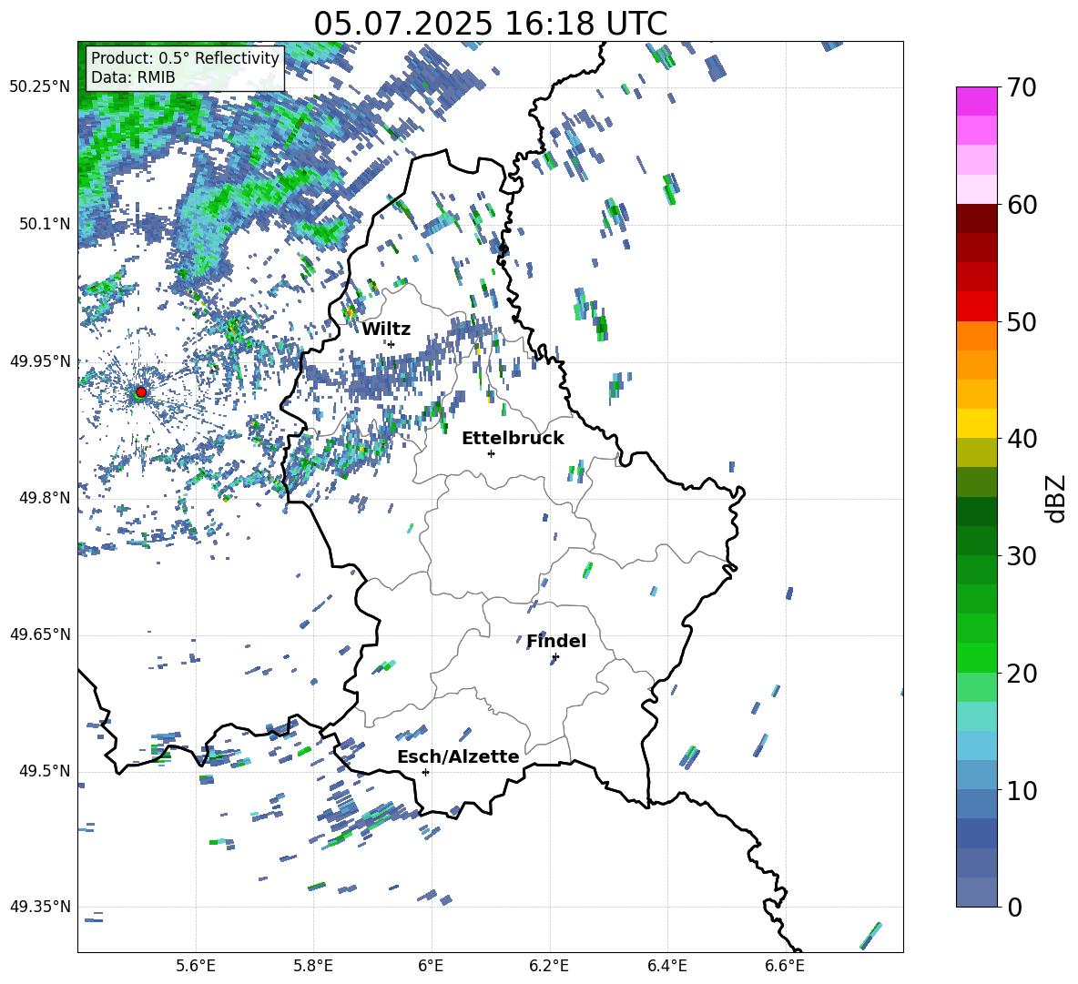The width and height of the screenshot is (1078, 984).
Task: Pick the yellow colorbar swatch above 40
Action: point(977,424)
